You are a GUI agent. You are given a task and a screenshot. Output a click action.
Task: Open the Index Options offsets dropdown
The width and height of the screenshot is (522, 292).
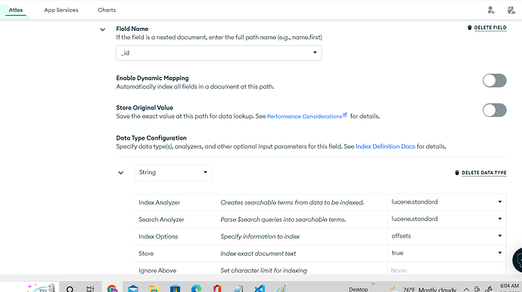(x=446, y=236)
